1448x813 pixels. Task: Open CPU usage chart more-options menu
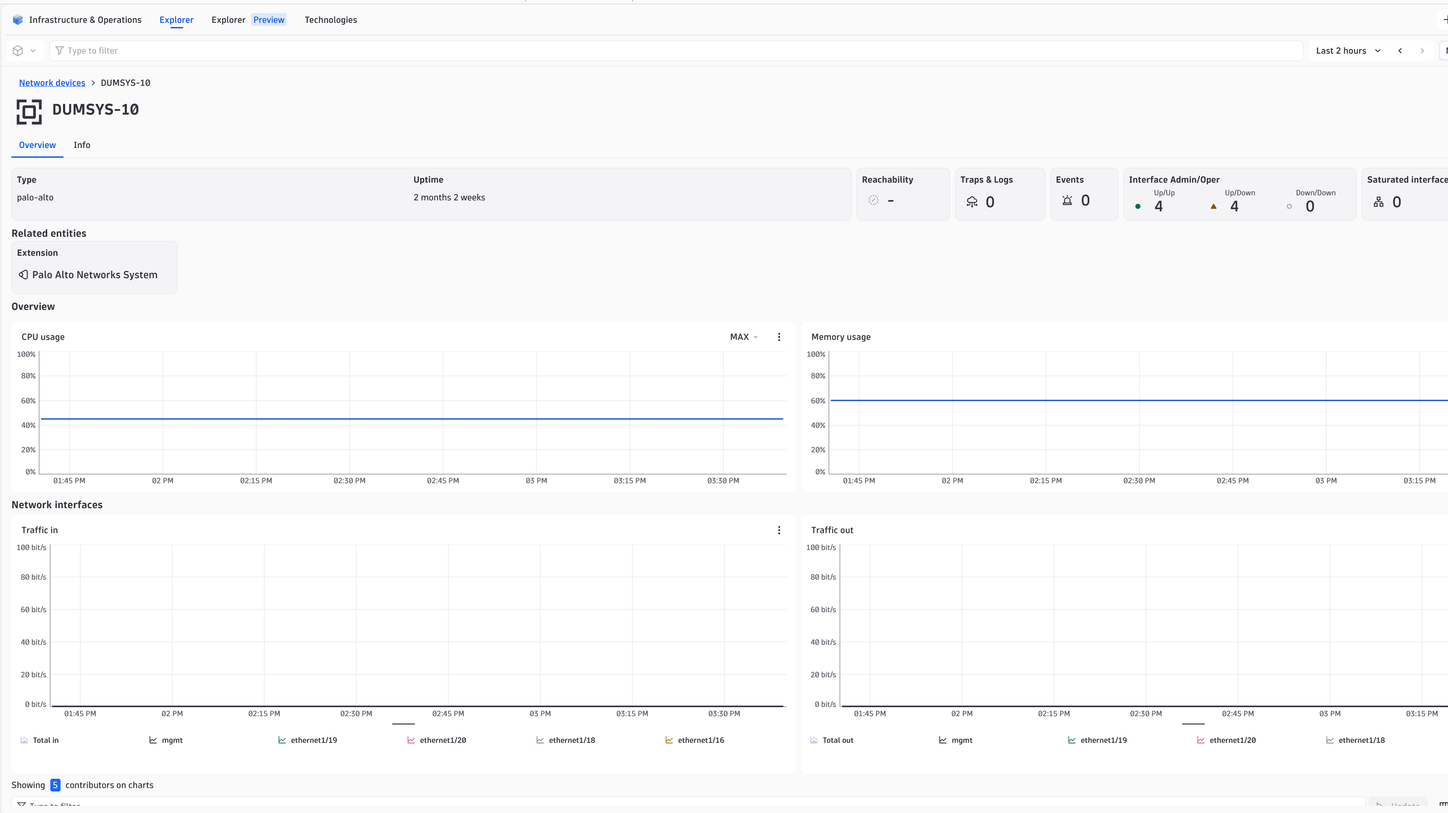[x=779, y=337]
